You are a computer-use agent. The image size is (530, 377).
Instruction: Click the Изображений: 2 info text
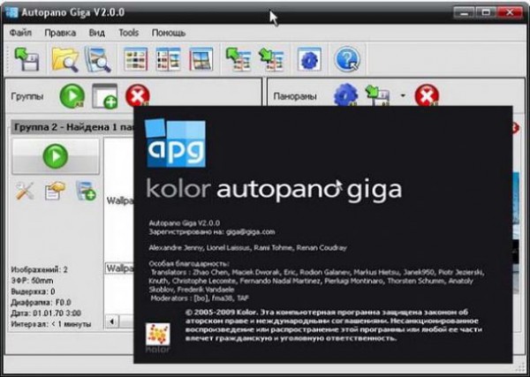pos(39,269)
